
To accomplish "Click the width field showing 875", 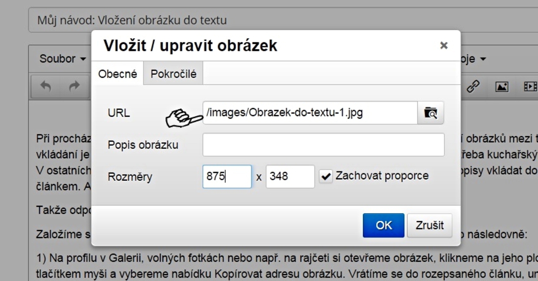I will 227,177.
